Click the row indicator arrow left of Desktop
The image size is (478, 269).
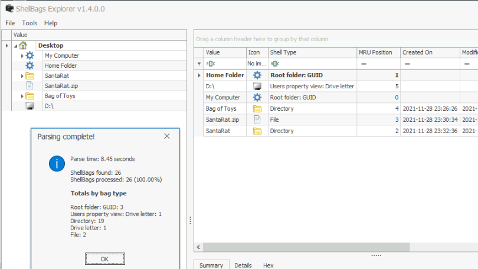pos(6,45)
